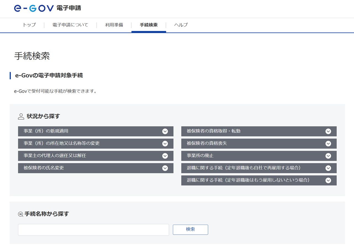This screenshot has height=247, width=354.
Task: Switch to 利用準備 tab
Action: 114,25
